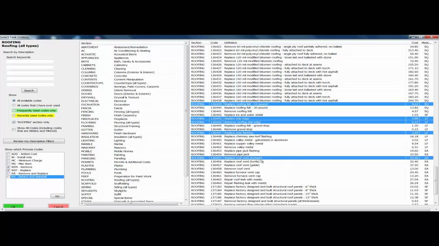
Task: Check RS - Detach and Reinstall process code
Action: 9,177
